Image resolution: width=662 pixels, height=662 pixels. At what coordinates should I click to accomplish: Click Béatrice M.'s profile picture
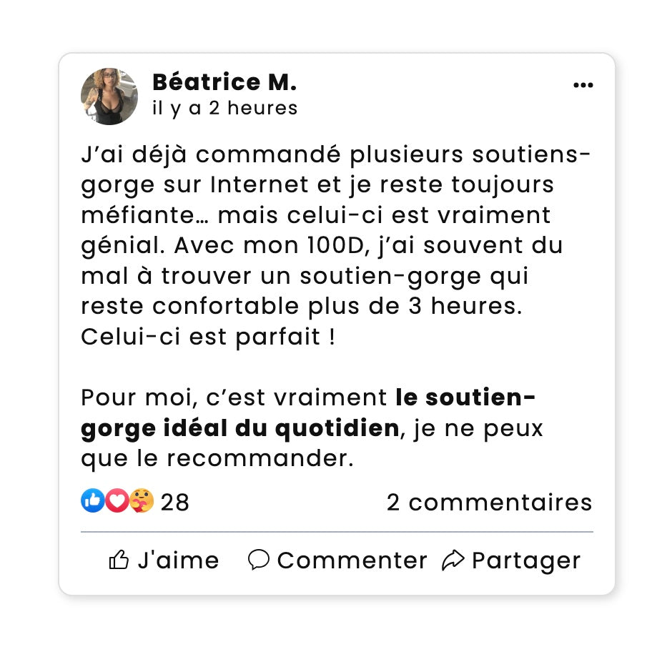[109, 97]
